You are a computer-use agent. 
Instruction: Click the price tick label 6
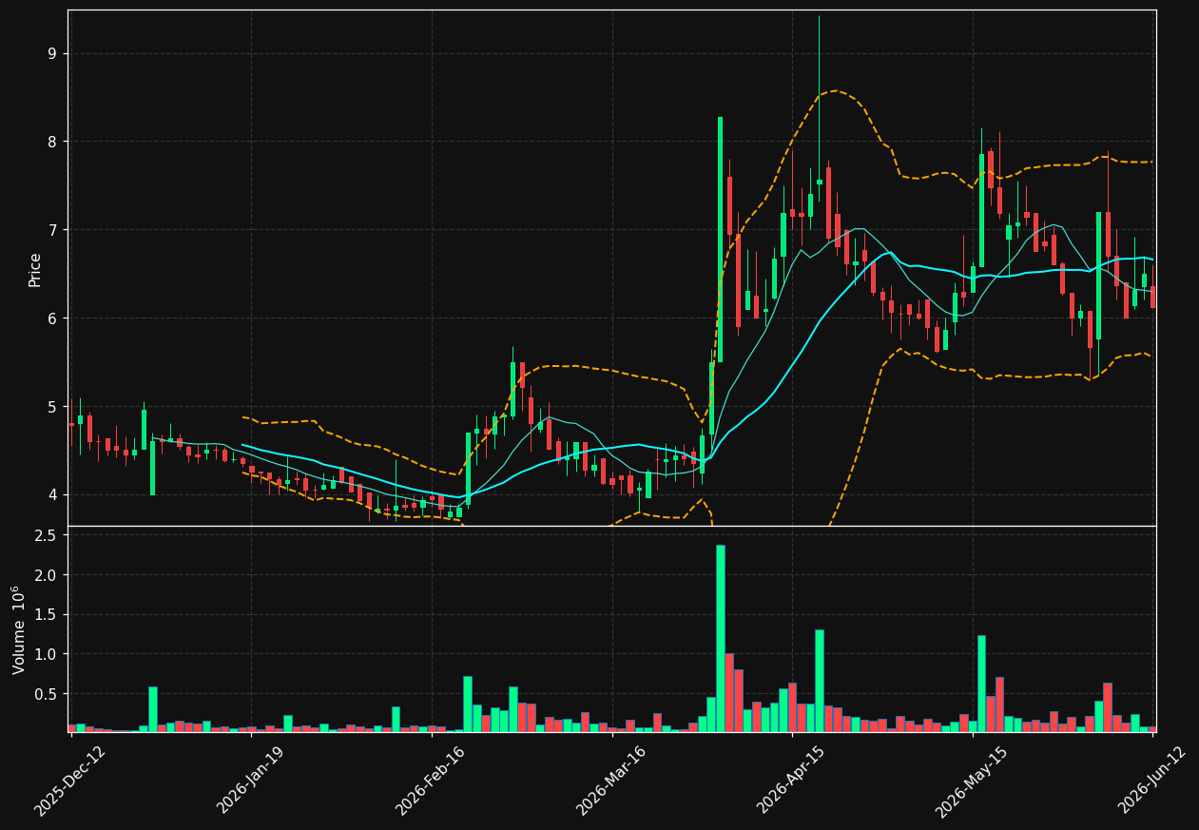click(54, 318)
